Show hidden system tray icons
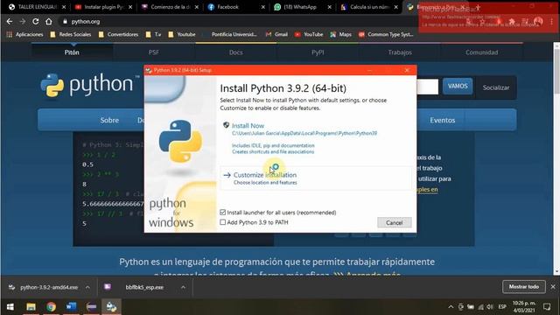 tap(451, 307)
